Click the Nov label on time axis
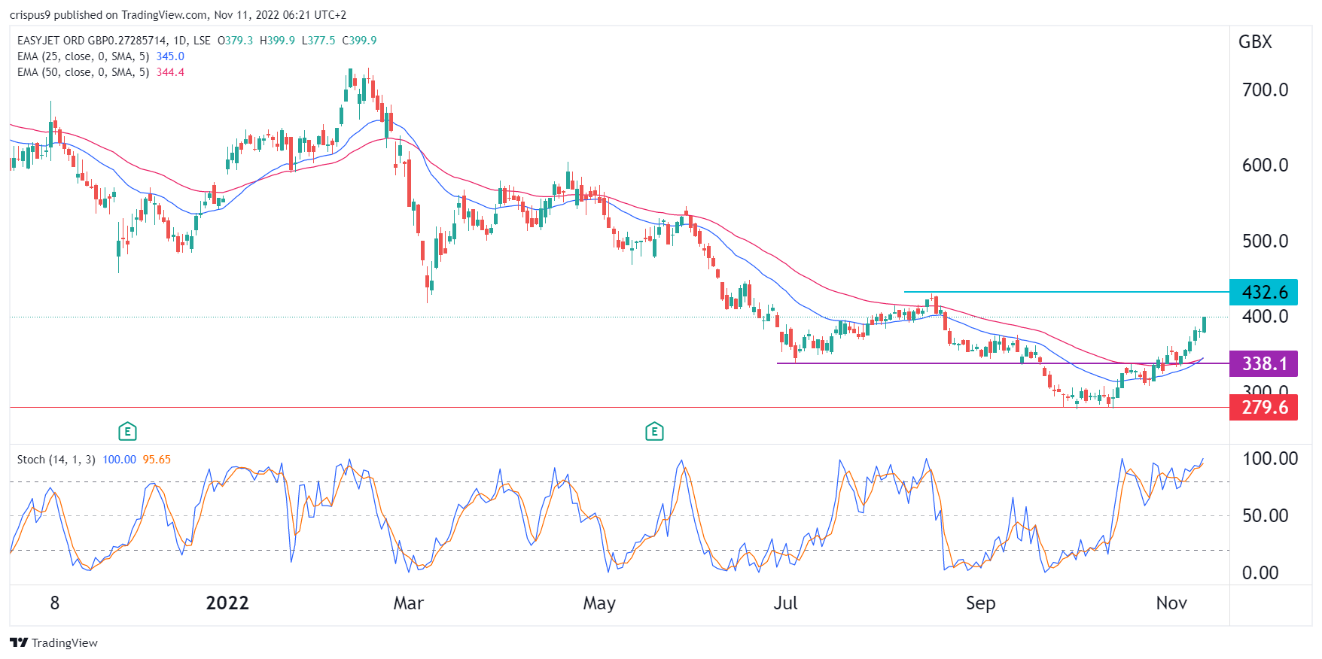Image resolution: width=1322 pixels, height=659 pixels. (1171, 603)
